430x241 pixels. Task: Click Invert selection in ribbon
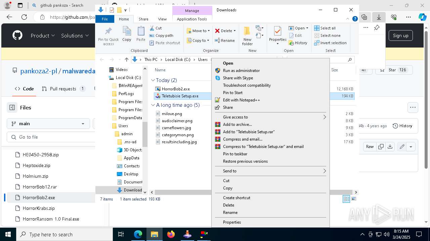pyautogui.click(x=330, y=43)
